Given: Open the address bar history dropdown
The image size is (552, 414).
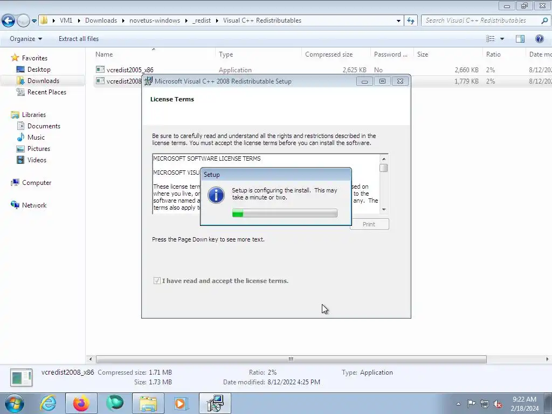Looking at the screenshot, I should tap(398, 21).
